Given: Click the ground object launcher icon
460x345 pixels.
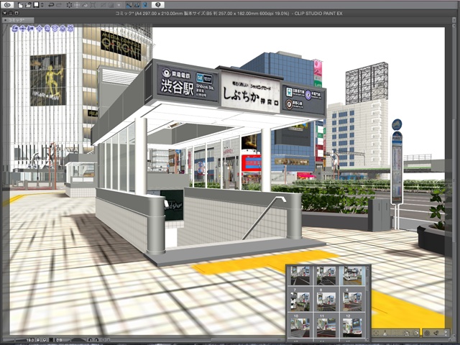Looking at the screenshot, I should (x=385, y=333).
